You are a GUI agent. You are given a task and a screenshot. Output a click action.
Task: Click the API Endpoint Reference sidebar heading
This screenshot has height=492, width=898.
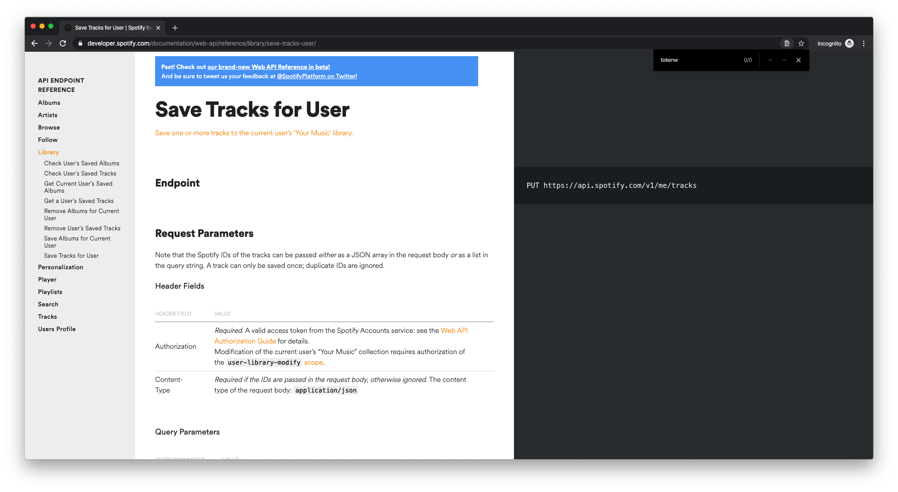click(61, 85)
